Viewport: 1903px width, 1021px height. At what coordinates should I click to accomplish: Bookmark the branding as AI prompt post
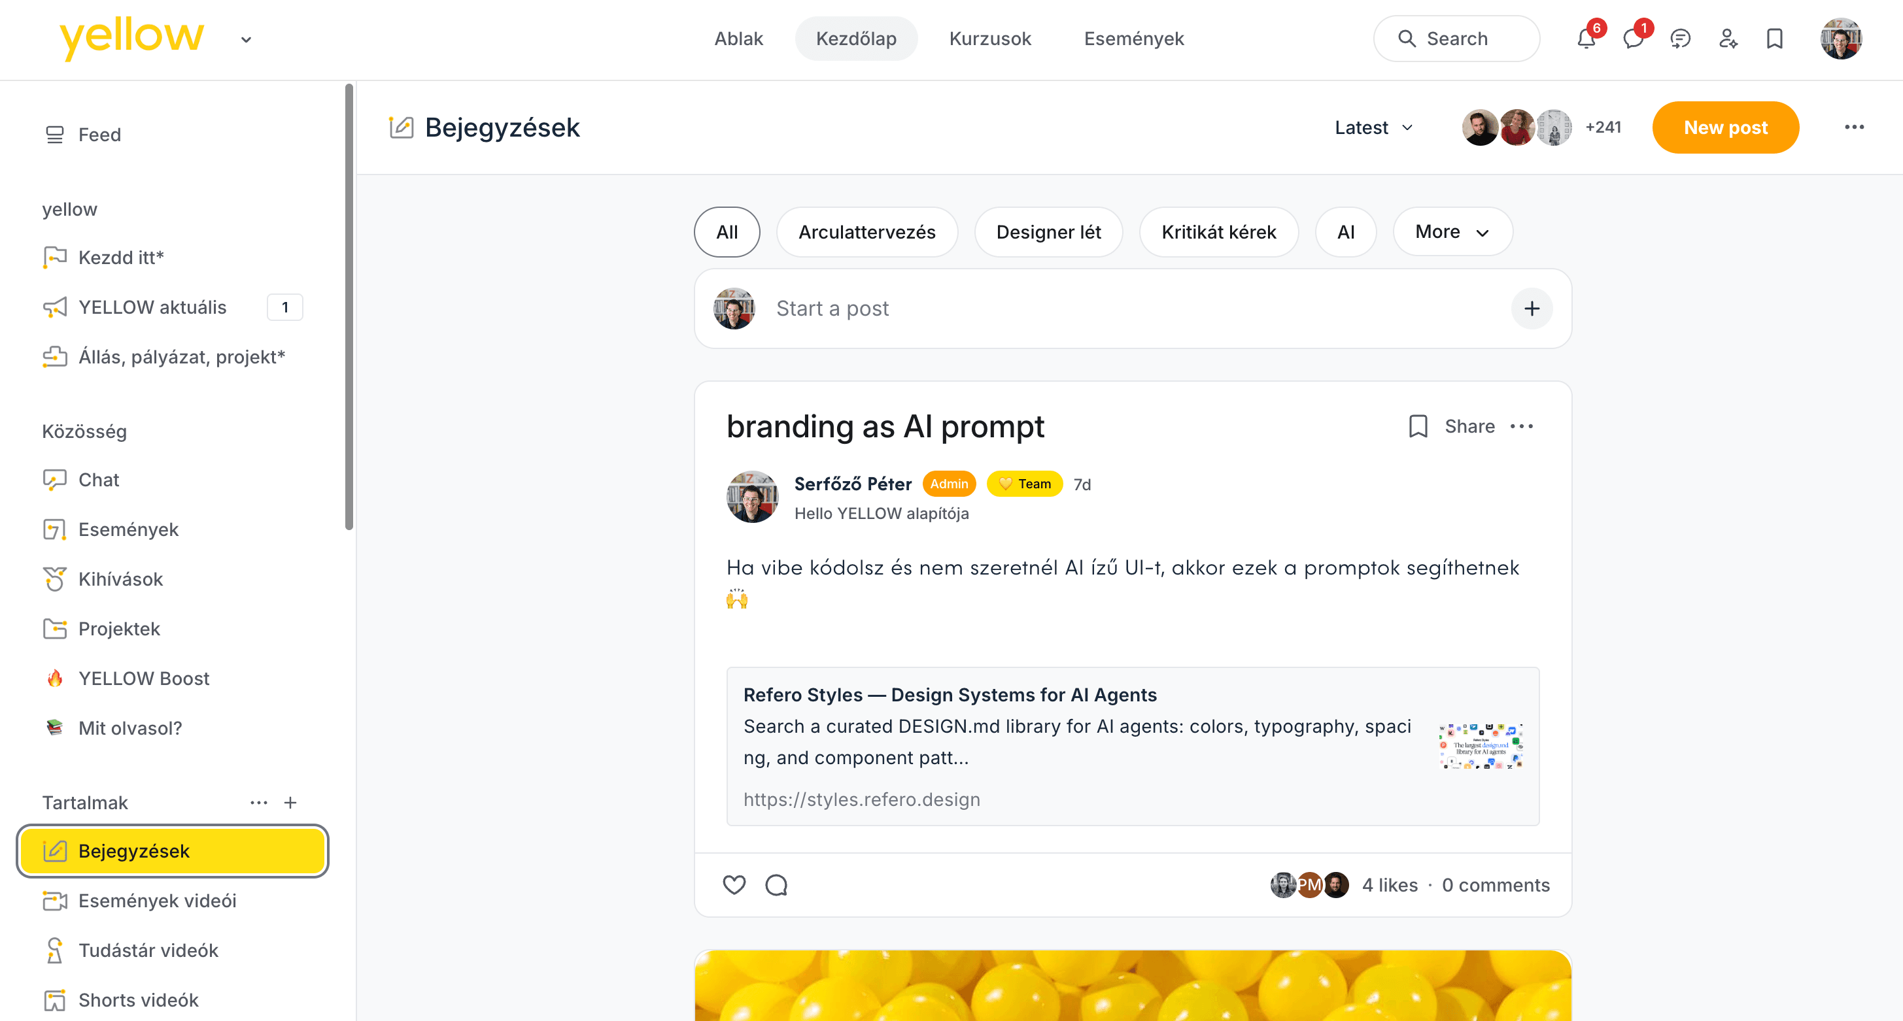pyautogui.click(x=1418, y=426)
